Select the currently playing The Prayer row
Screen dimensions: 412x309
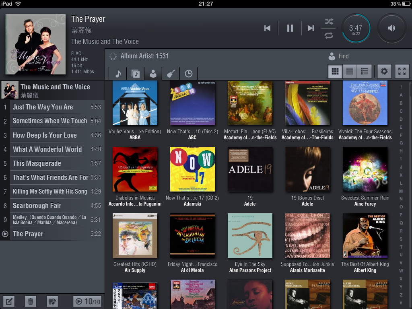pyautogui.click(x=52, y=234)
